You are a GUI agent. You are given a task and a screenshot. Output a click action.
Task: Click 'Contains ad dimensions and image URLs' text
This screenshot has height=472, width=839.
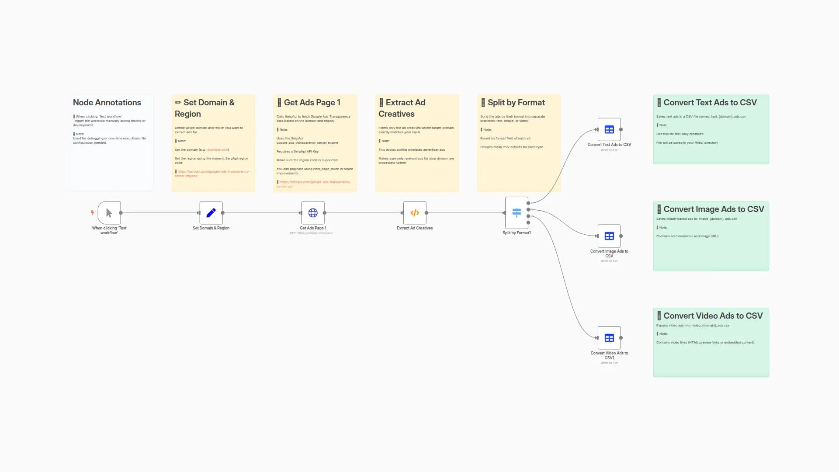tap(687, 236)
